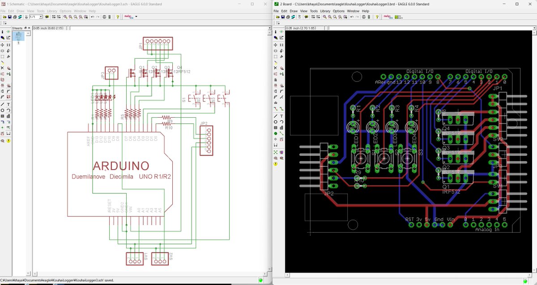This screenshot has height=285, width=537.
Task: Undo icon in Board window toolbar
Action: [x=352, y=17]
